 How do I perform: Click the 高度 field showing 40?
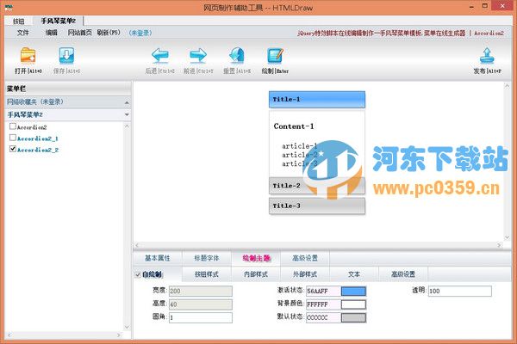[x=201, y=304]
